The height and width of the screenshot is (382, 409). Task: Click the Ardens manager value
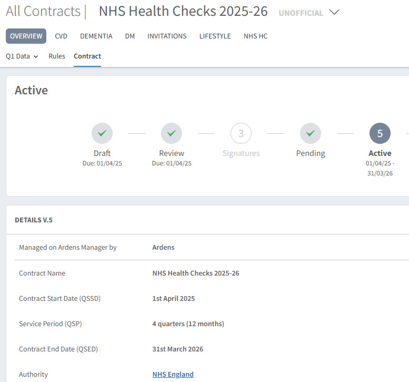163,247
